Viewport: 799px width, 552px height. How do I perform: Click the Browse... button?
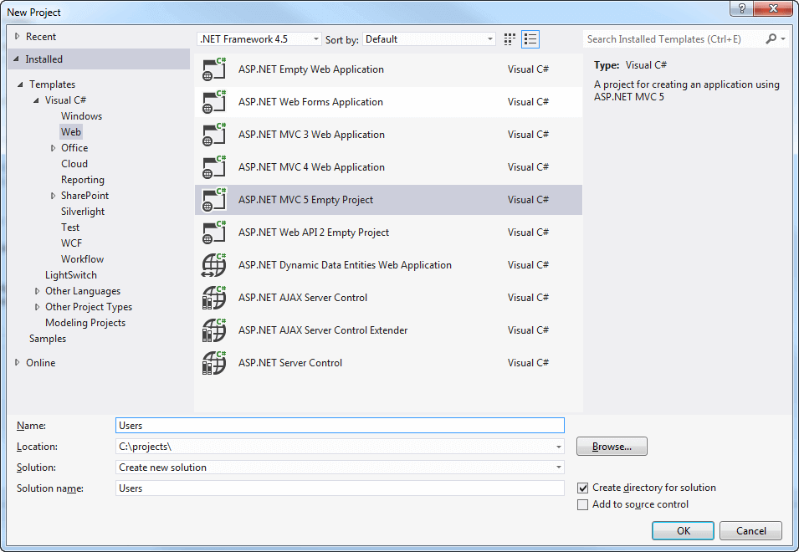coord(612,447)
